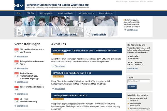Open event Ruhegehalt aus Pension + Rente
This screenshot has height=111, width=167.
click(32, 63)
